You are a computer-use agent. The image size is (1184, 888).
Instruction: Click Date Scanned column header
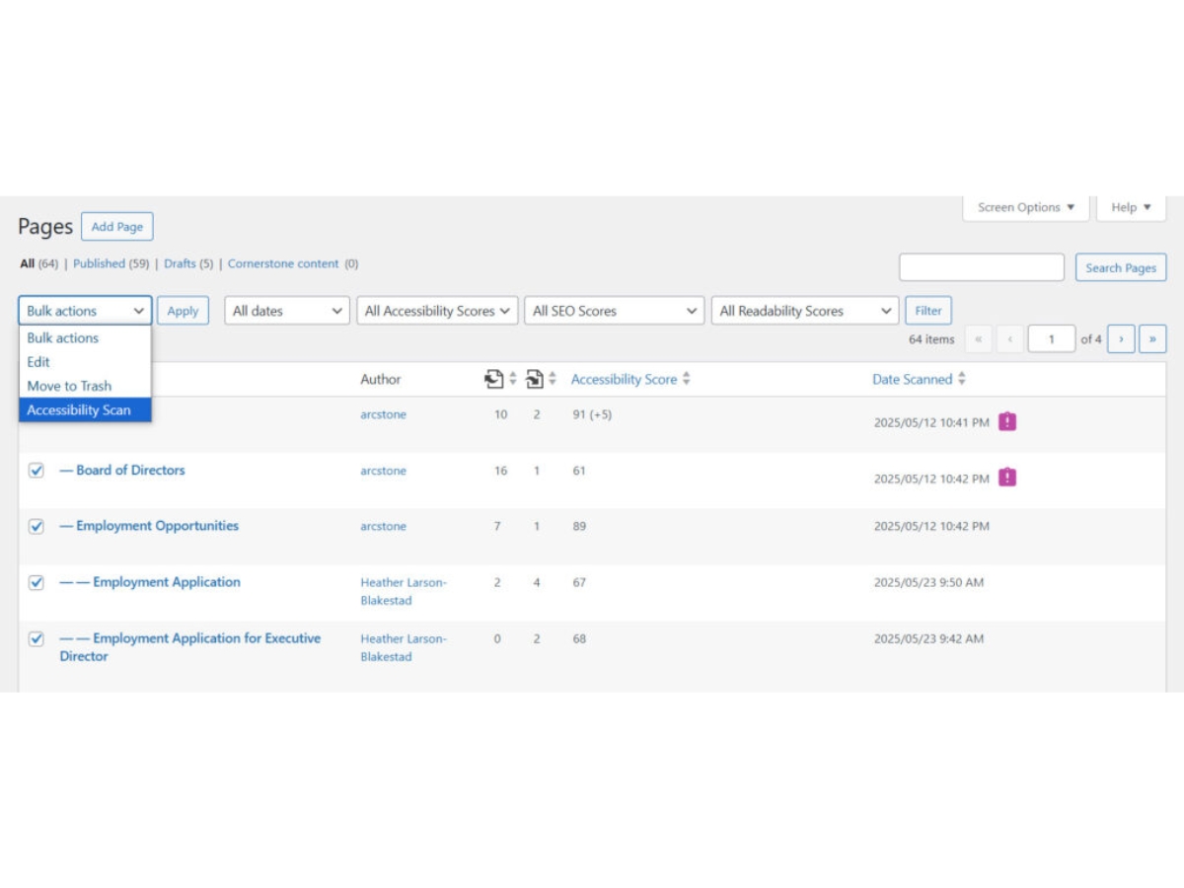pos(913,379)
